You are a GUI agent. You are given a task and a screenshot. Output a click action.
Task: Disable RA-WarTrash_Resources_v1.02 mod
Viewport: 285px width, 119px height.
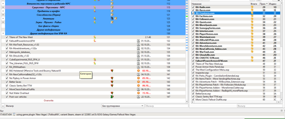(7, 44)
